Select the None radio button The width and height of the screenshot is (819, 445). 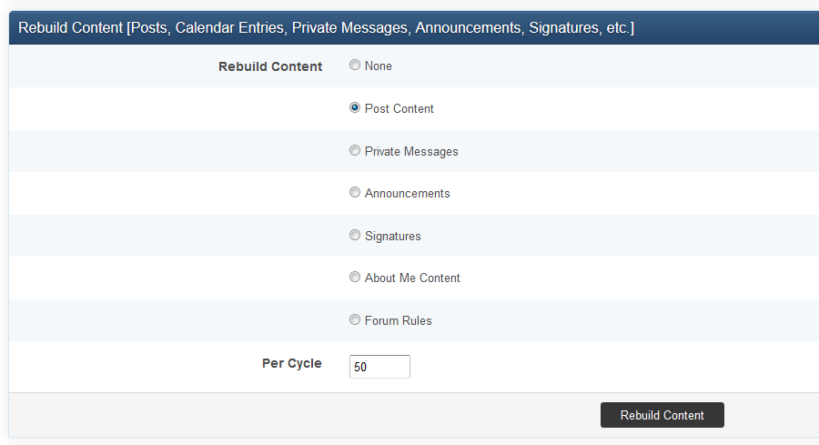click(x=355, y=66)
